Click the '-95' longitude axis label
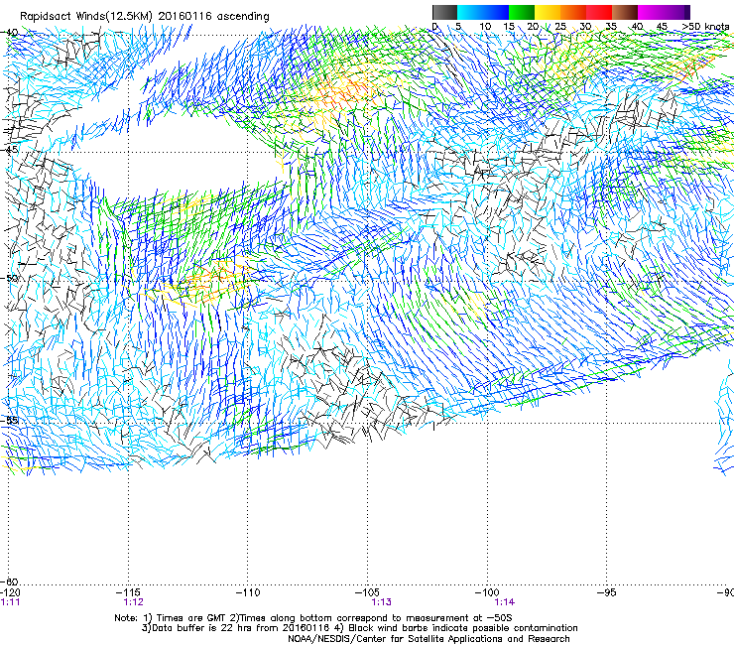This screenshot has width=734, height=645. pos(607,592)
